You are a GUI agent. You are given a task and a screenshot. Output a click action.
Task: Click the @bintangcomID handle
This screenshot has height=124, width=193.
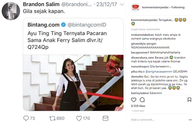(x=87, y=25)
